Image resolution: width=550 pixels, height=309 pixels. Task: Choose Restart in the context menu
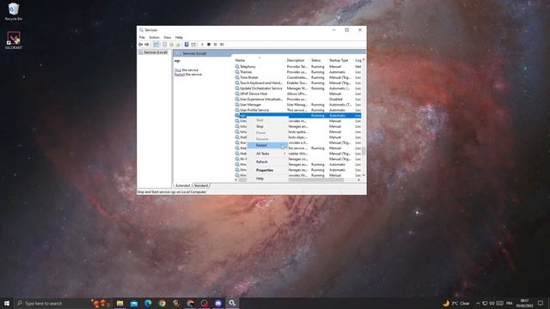pos(267,145)
